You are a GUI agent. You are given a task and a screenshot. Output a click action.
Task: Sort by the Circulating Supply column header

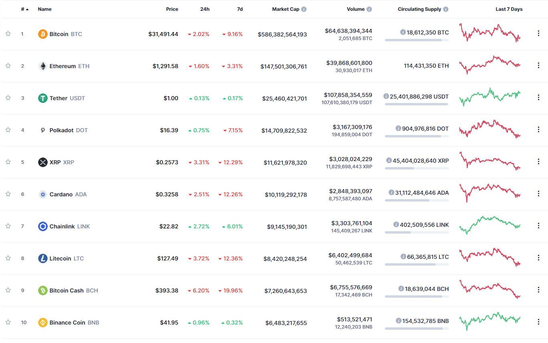[419, 9]
